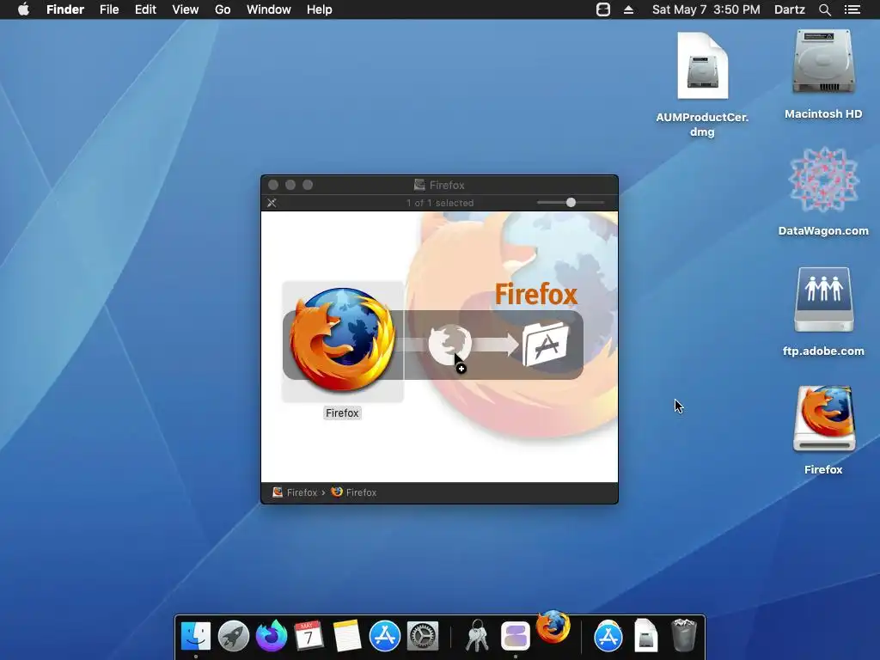Viewport: 880px width, 660px height.
Task: Adjust the icon size slider in the Firefox window
Action: 571,203
